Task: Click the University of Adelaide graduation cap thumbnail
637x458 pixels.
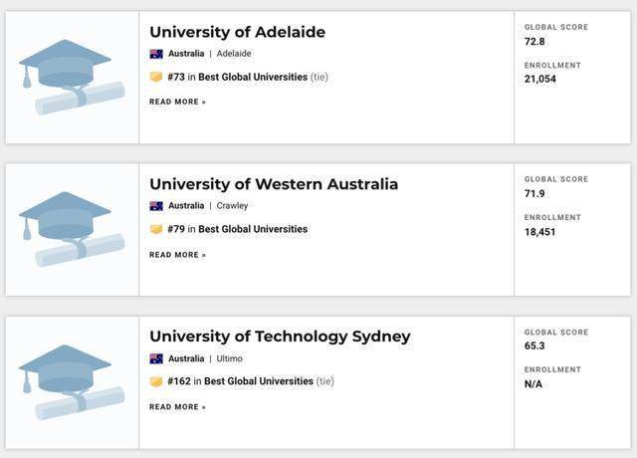Action: click(x=72, y=78)
